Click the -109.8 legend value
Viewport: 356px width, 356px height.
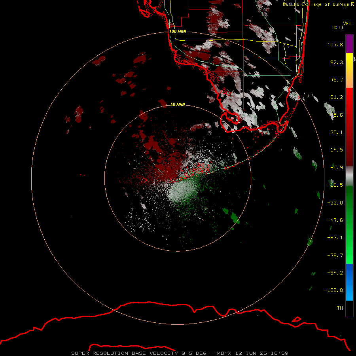tap(333, 290)
